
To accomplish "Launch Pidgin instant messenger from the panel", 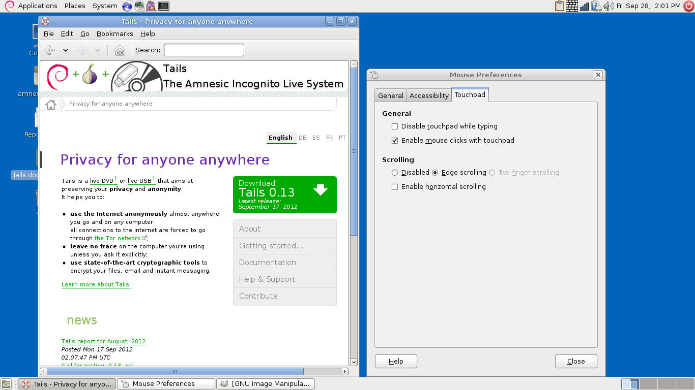I will pos(151,6).
